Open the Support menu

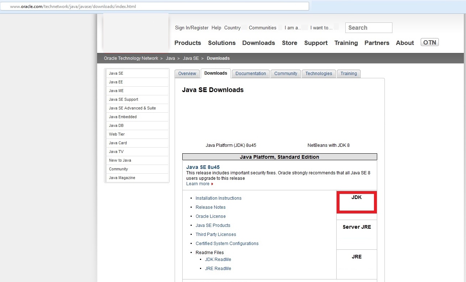(x=316, y=43)
